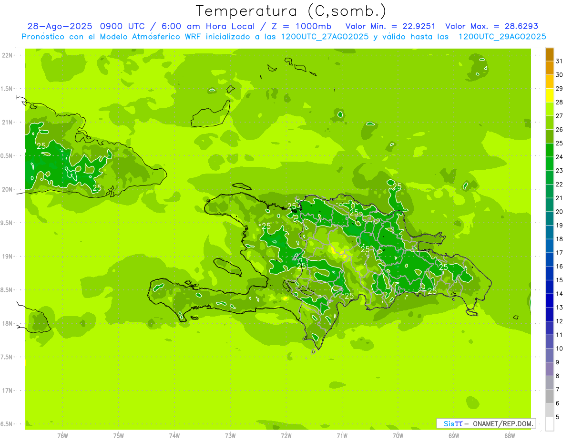Click the '69W' longitude label

pos(454,435)
